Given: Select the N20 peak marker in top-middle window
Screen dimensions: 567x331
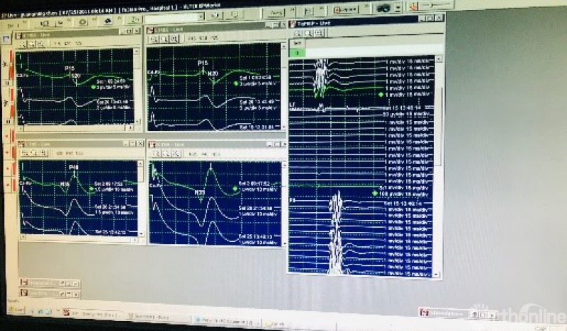Looking at the screenshot, I should point(213,73).
